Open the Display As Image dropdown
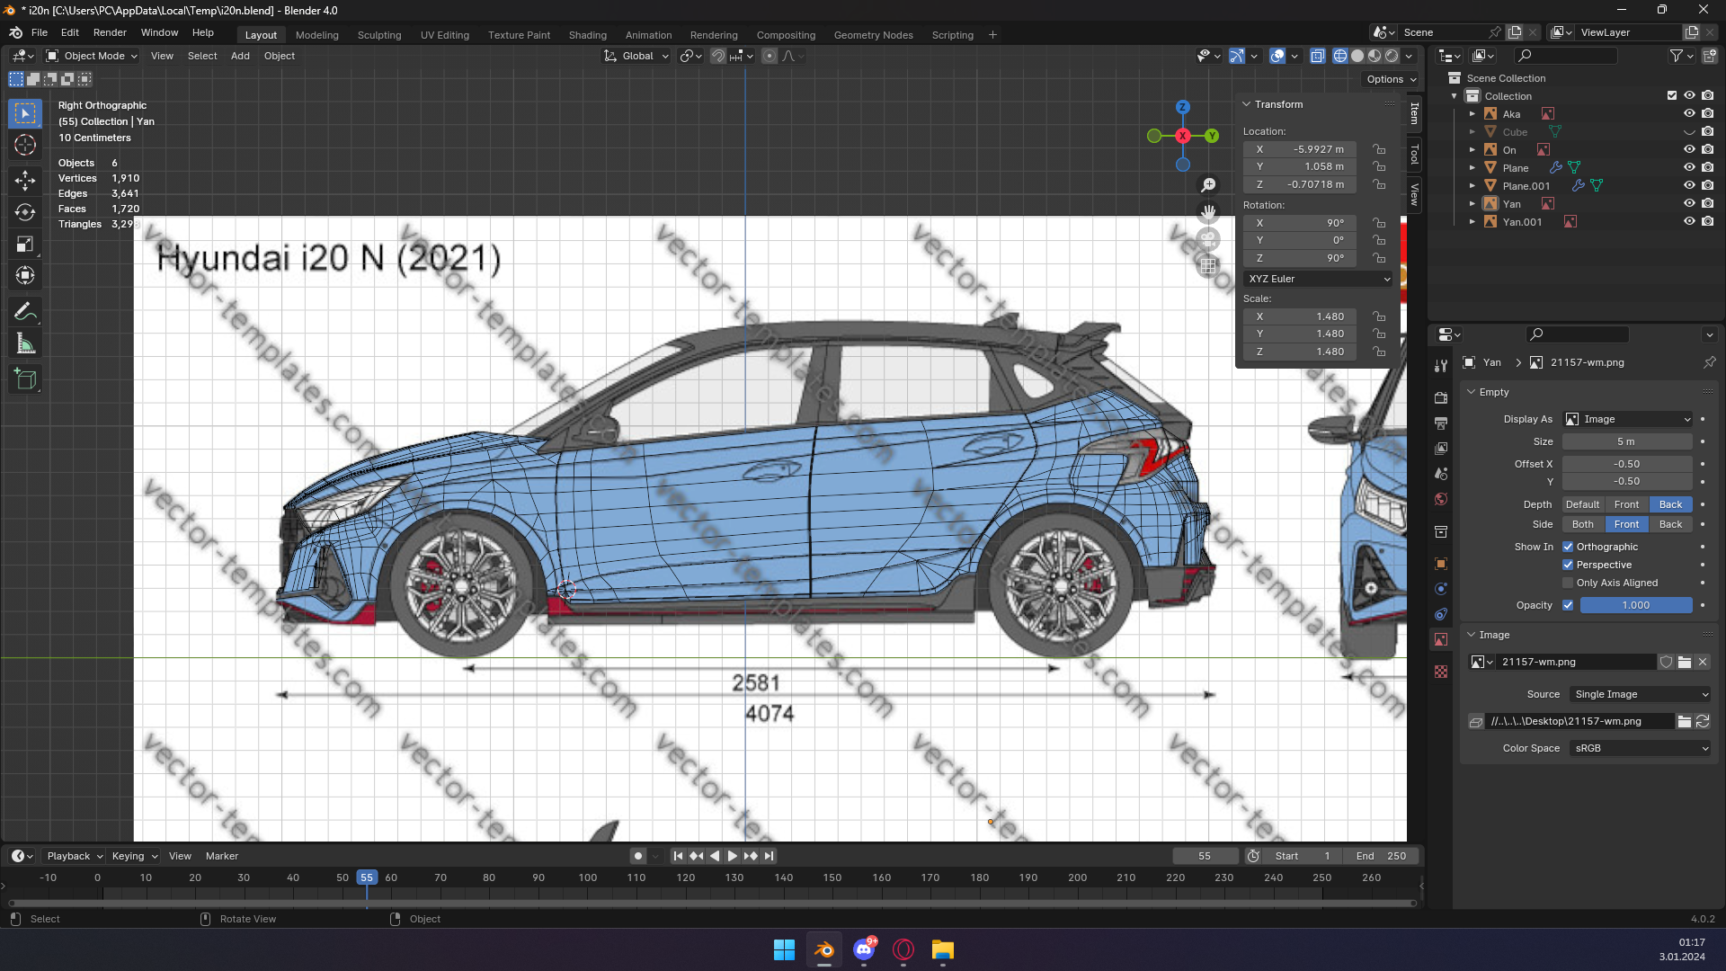Viewport: 1726px width, 971px height. pos(1628,419)
